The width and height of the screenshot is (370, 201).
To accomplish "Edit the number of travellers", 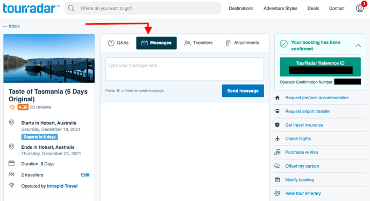I will click(85, 175).
